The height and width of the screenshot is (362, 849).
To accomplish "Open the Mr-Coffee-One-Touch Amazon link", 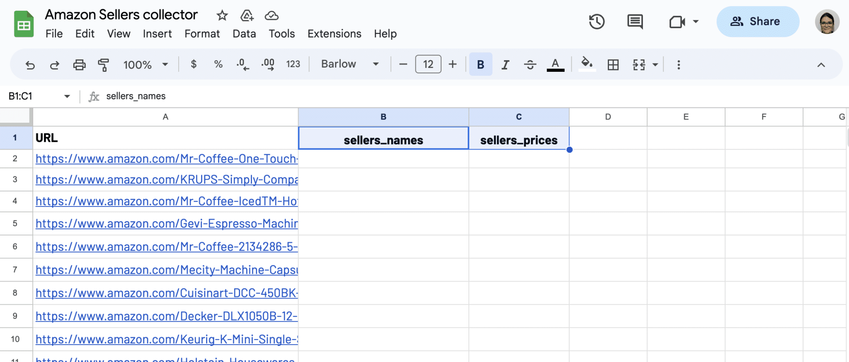I will [x=167, y=159].
